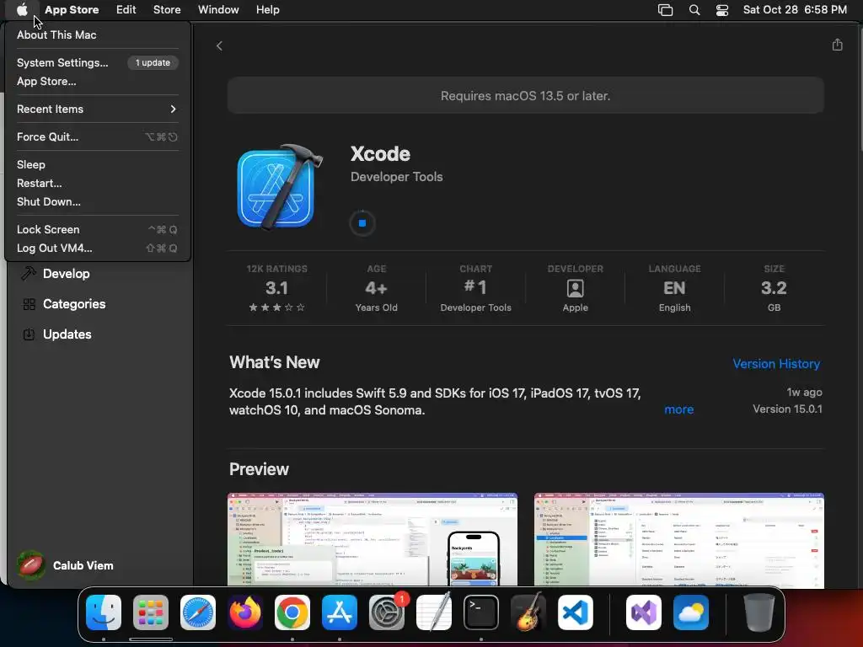Stop the Xcode download progress button
This screenshot has height=647, width=863.
point(362,222)
